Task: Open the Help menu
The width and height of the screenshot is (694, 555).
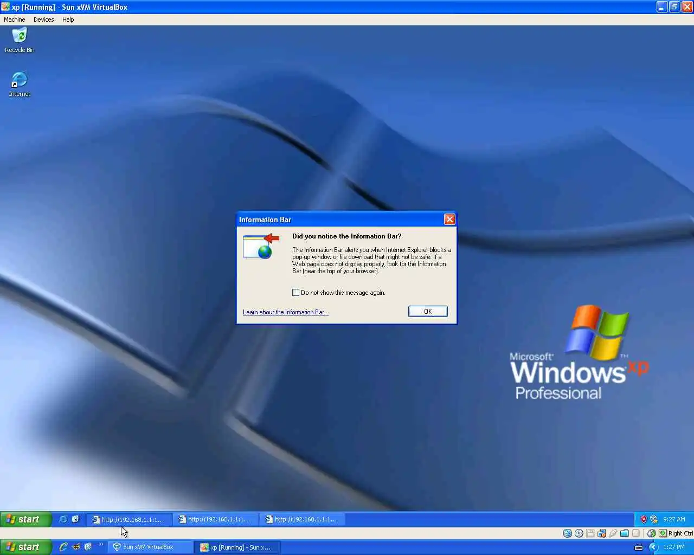Action: pos(68,20)
